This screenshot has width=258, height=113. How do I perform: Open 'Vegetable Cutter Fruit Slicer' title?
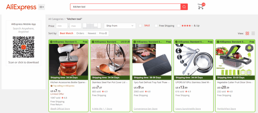coord(235,82)
